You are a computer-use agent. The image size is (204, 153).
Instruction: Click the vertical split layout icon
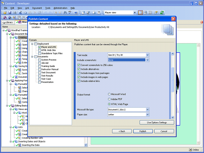coord(150,13)
